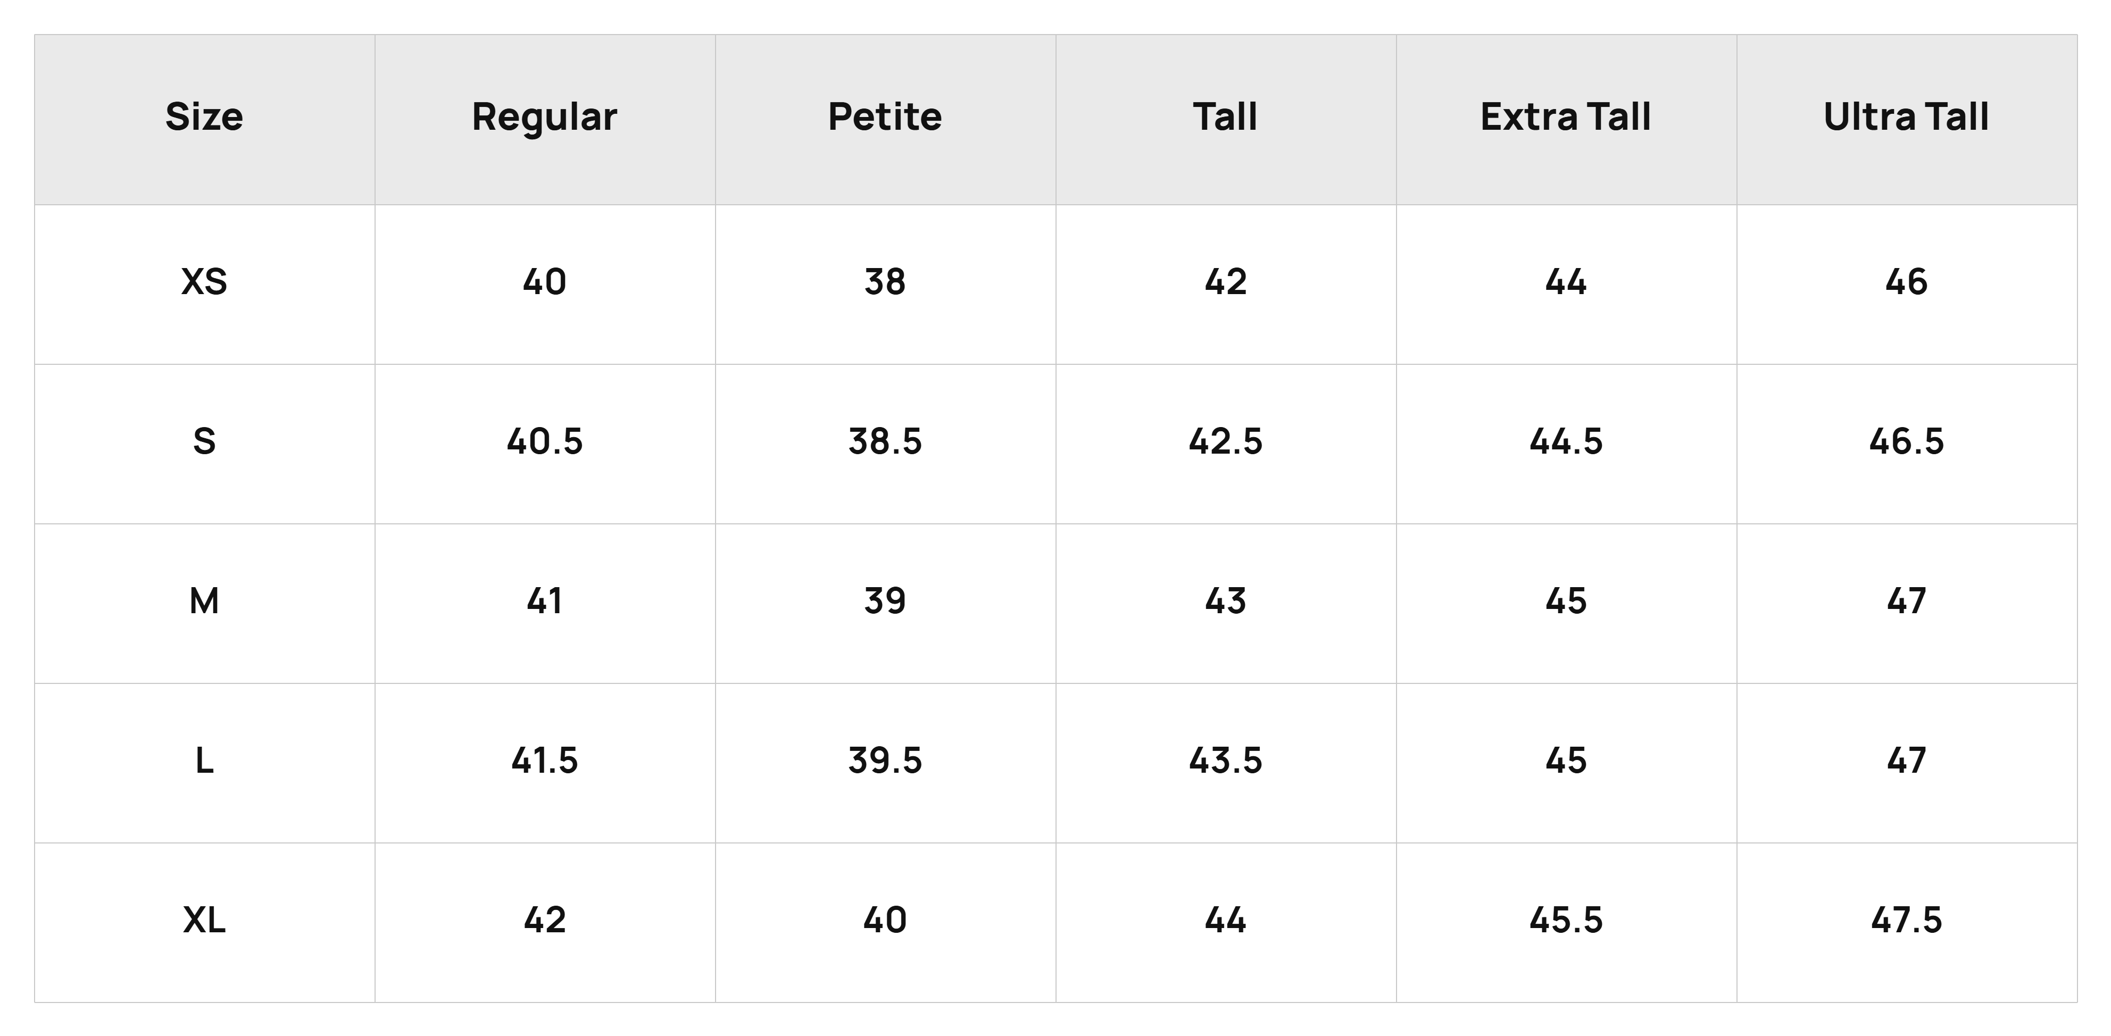Click the Size column header

click(204, 119)
